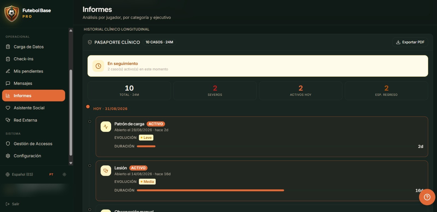Image resolution: width=437 pixels, height=212 pixels.
Task: Click the Pasaporte Clínico shield-check icon
Action: point(90,42)
